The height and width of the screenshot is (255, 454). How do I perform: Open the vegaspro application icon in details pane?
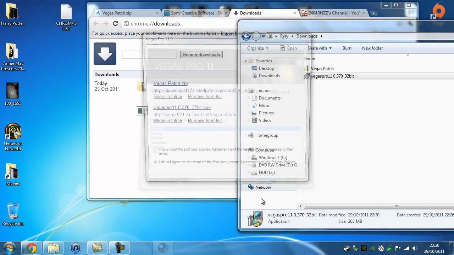[255, 218]
